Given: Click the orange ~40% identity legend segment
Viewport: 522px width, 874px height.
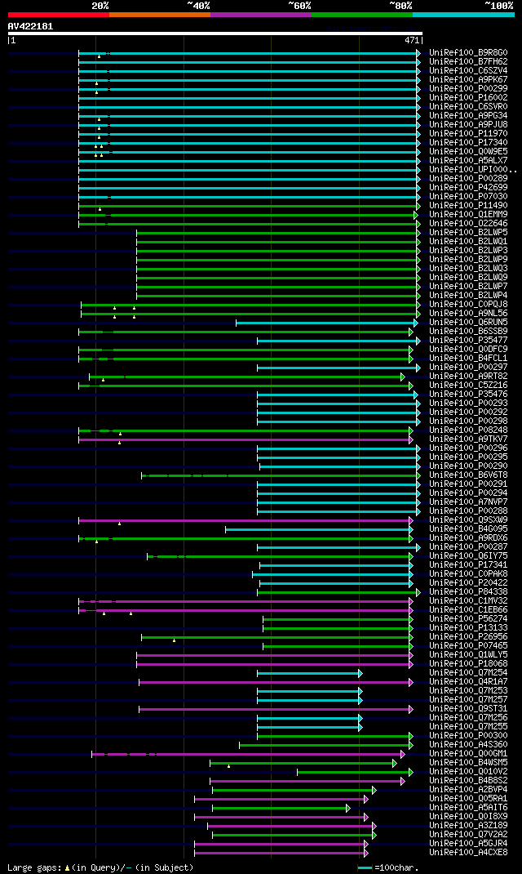Looking at the screenshot, I should point(160,14).
